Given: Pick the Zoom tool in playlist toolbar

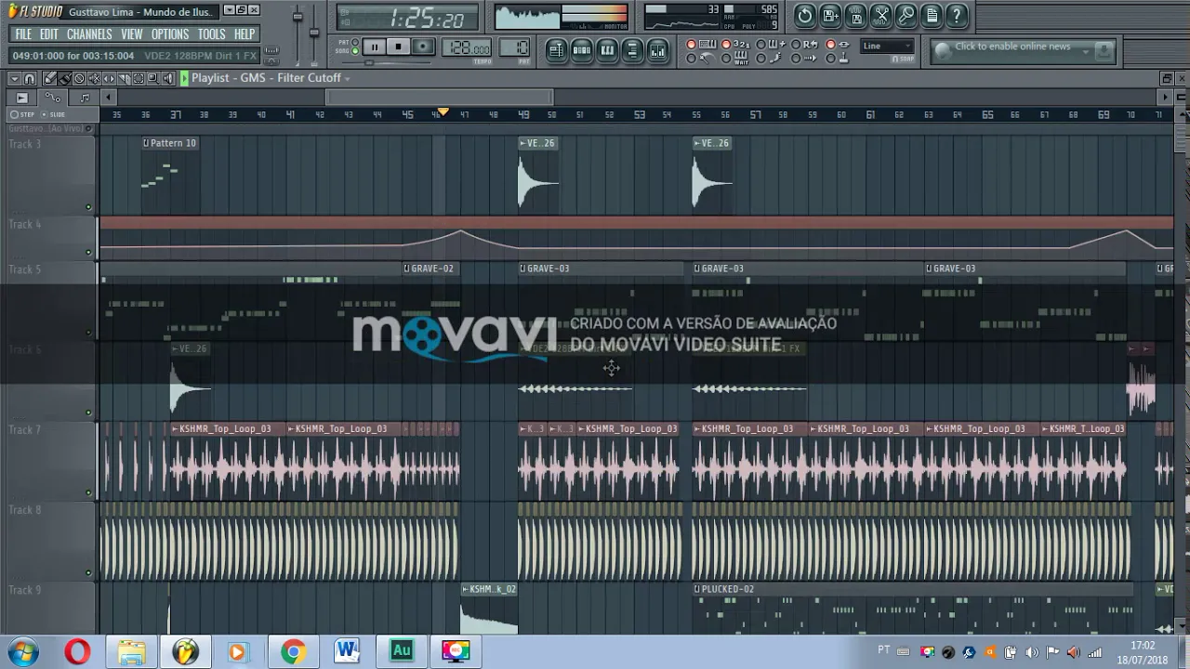Looking at the screenshot, I should click(153, 78).
